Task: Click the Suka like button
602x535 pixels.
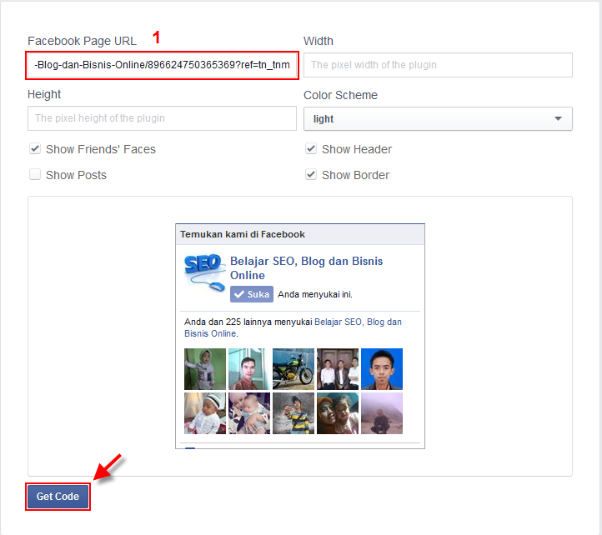Action: click(x=252, y=294)
